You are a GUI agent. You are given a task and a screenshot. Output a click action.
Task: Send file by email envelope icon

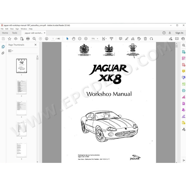pos(177,39)
